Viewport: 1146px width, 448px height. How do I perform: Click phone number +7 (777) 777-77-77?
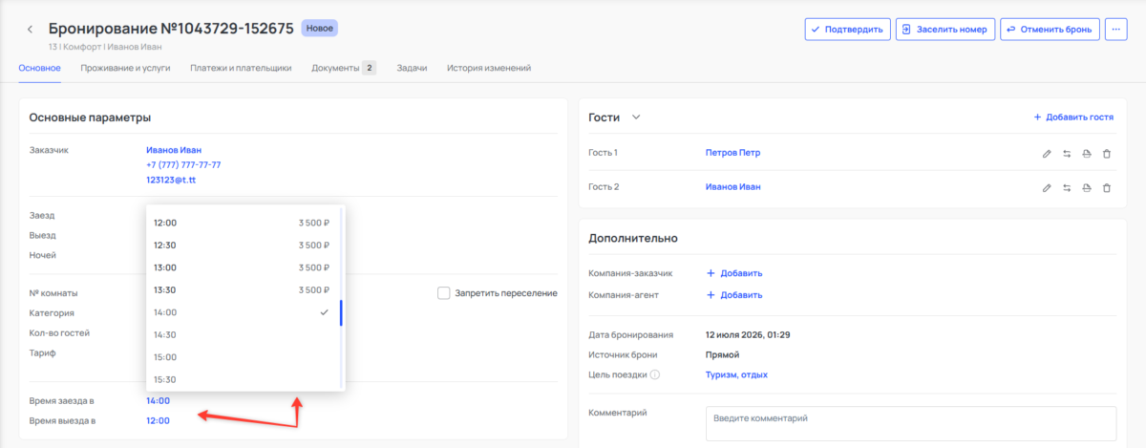coord(183,164)
